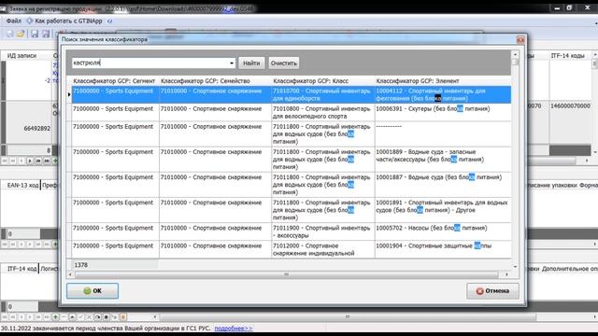Click the orange filter icon in the bottom navigator
This screenshot has height=336, width=598.
point(122,317)
